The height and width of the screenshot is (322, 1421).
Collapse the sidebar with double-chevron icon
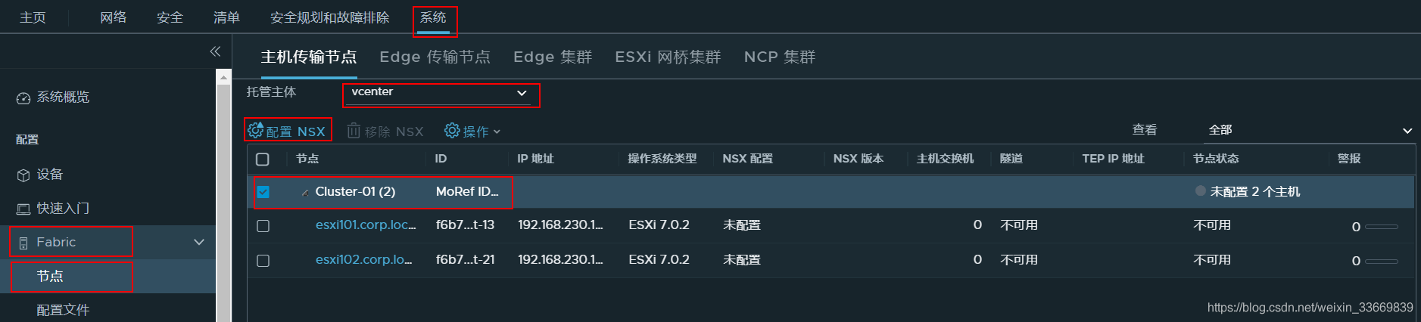[x=215, y=51]
